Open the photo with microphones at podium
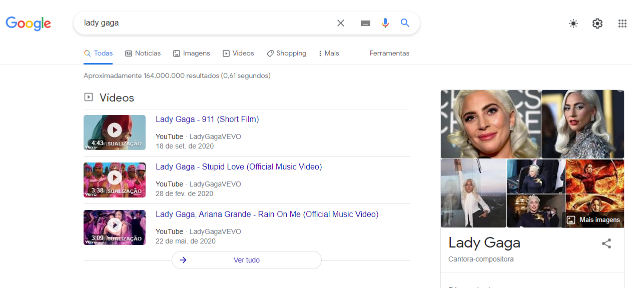 pyautogui.click(x=536, y=176)
